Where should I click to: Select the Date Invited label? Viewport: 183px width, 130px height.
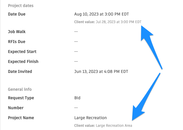(20, 71)
